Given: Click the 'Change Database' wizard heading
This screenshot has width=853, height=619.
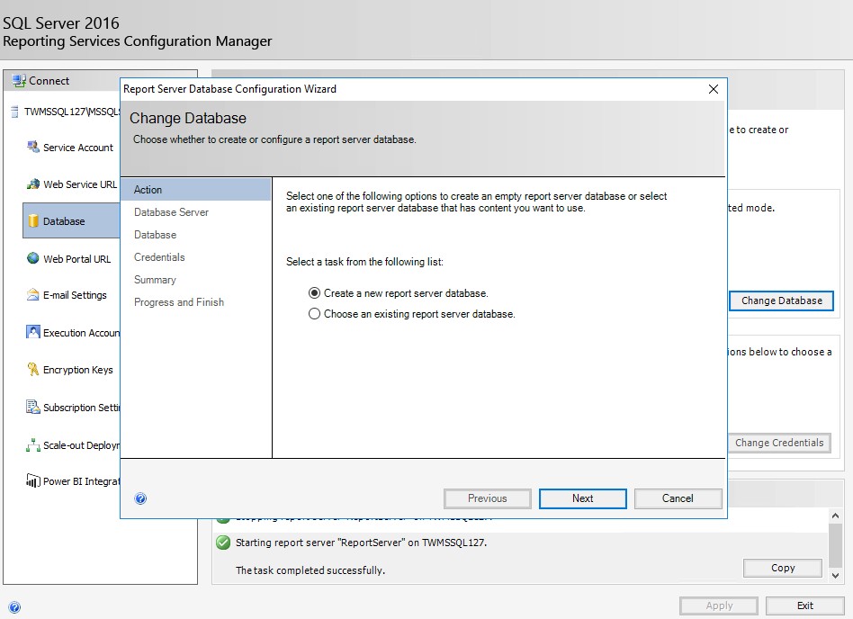Looking at the screenshot, I should coord(188,118).
